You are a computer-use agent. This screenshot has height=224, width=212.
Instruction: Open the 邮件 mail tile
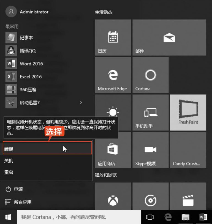[x=169, y=37]
